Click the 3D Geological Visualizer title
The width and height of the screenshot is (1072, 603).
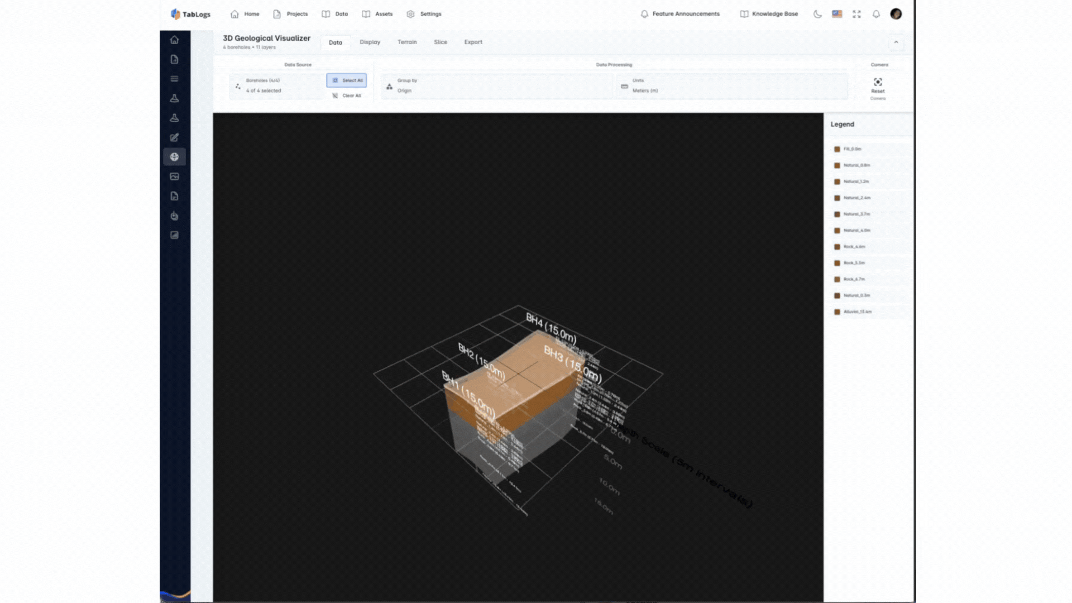point(266,38)
